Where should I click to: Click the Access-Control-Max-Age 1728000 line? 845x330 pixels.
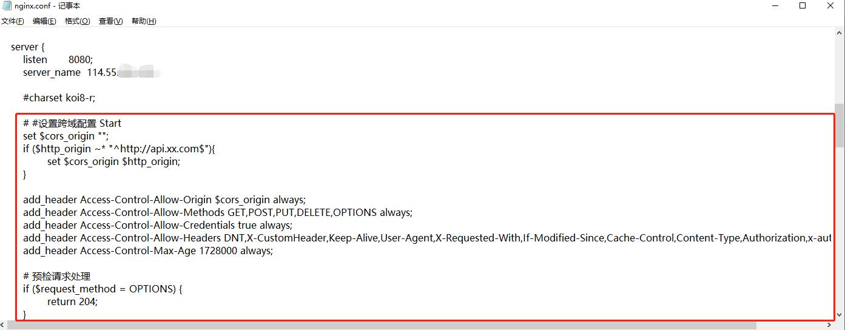point(148,251)
